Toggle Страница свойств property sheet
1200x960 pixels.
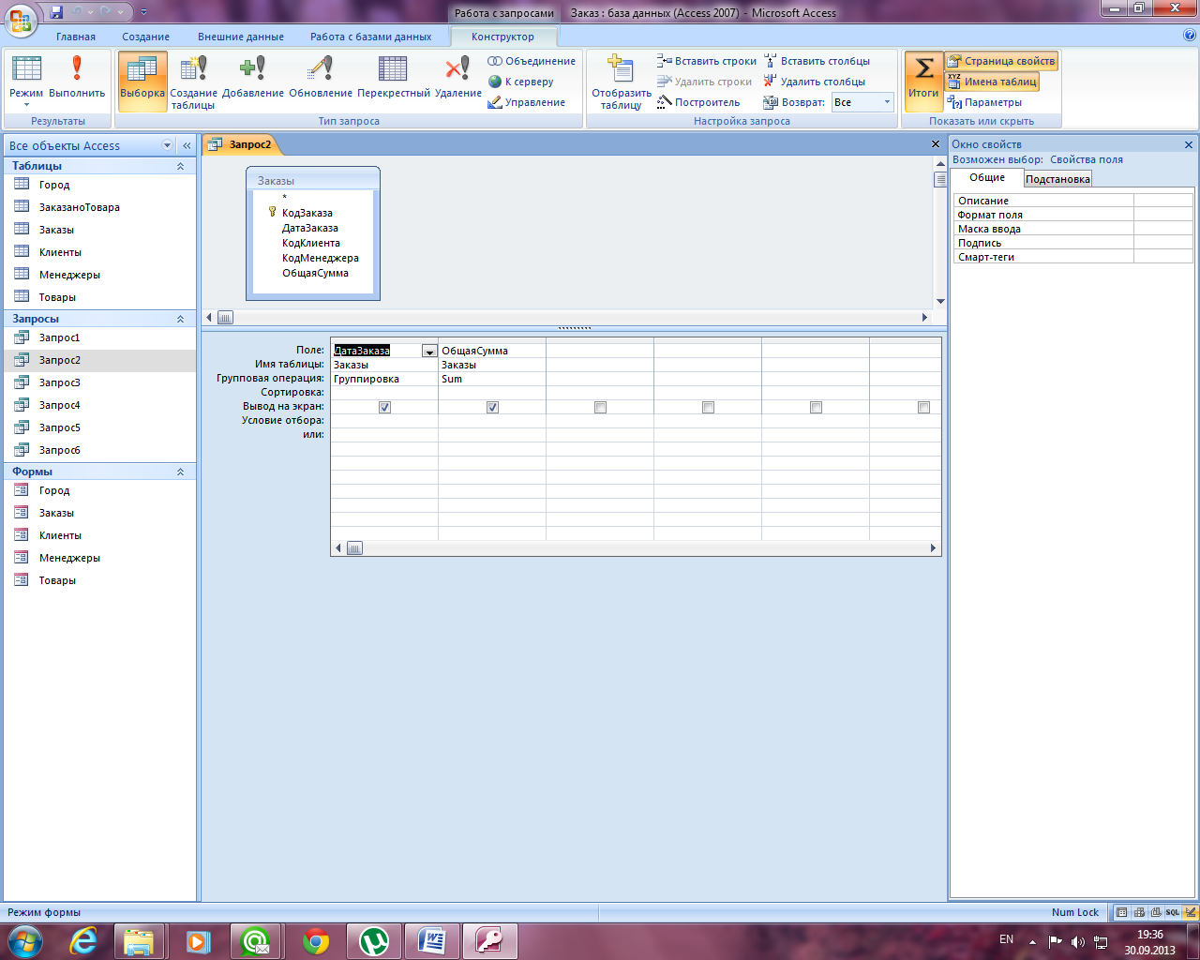pos(1001,61)
